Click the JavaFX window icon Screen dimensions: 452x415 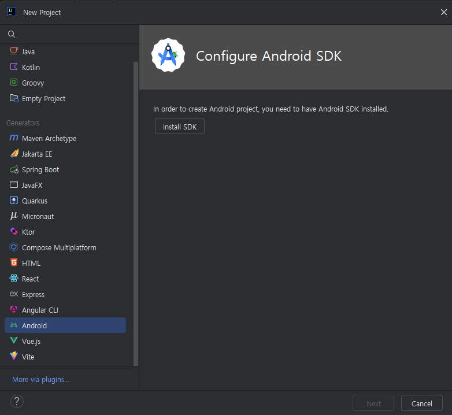point(14,185)
